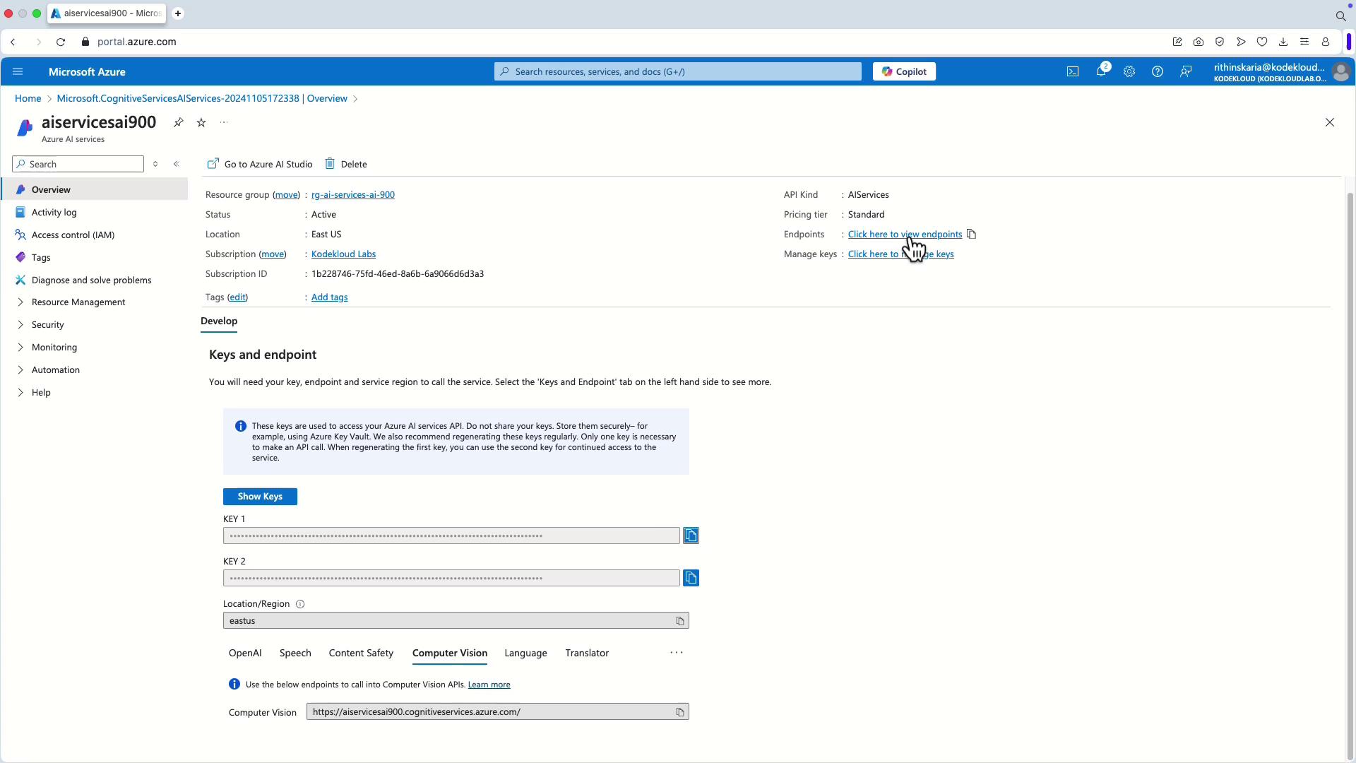
Task: Open Azure Cloud Shell icon
Action: (1072, 71)
